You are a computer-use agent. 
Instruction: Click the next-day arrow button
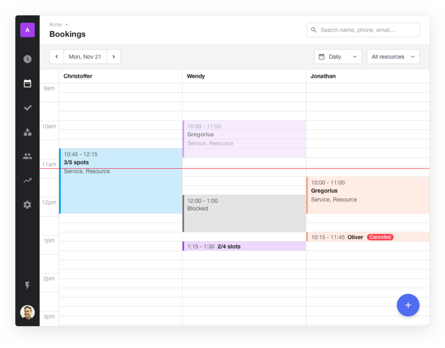pos(114,57)
